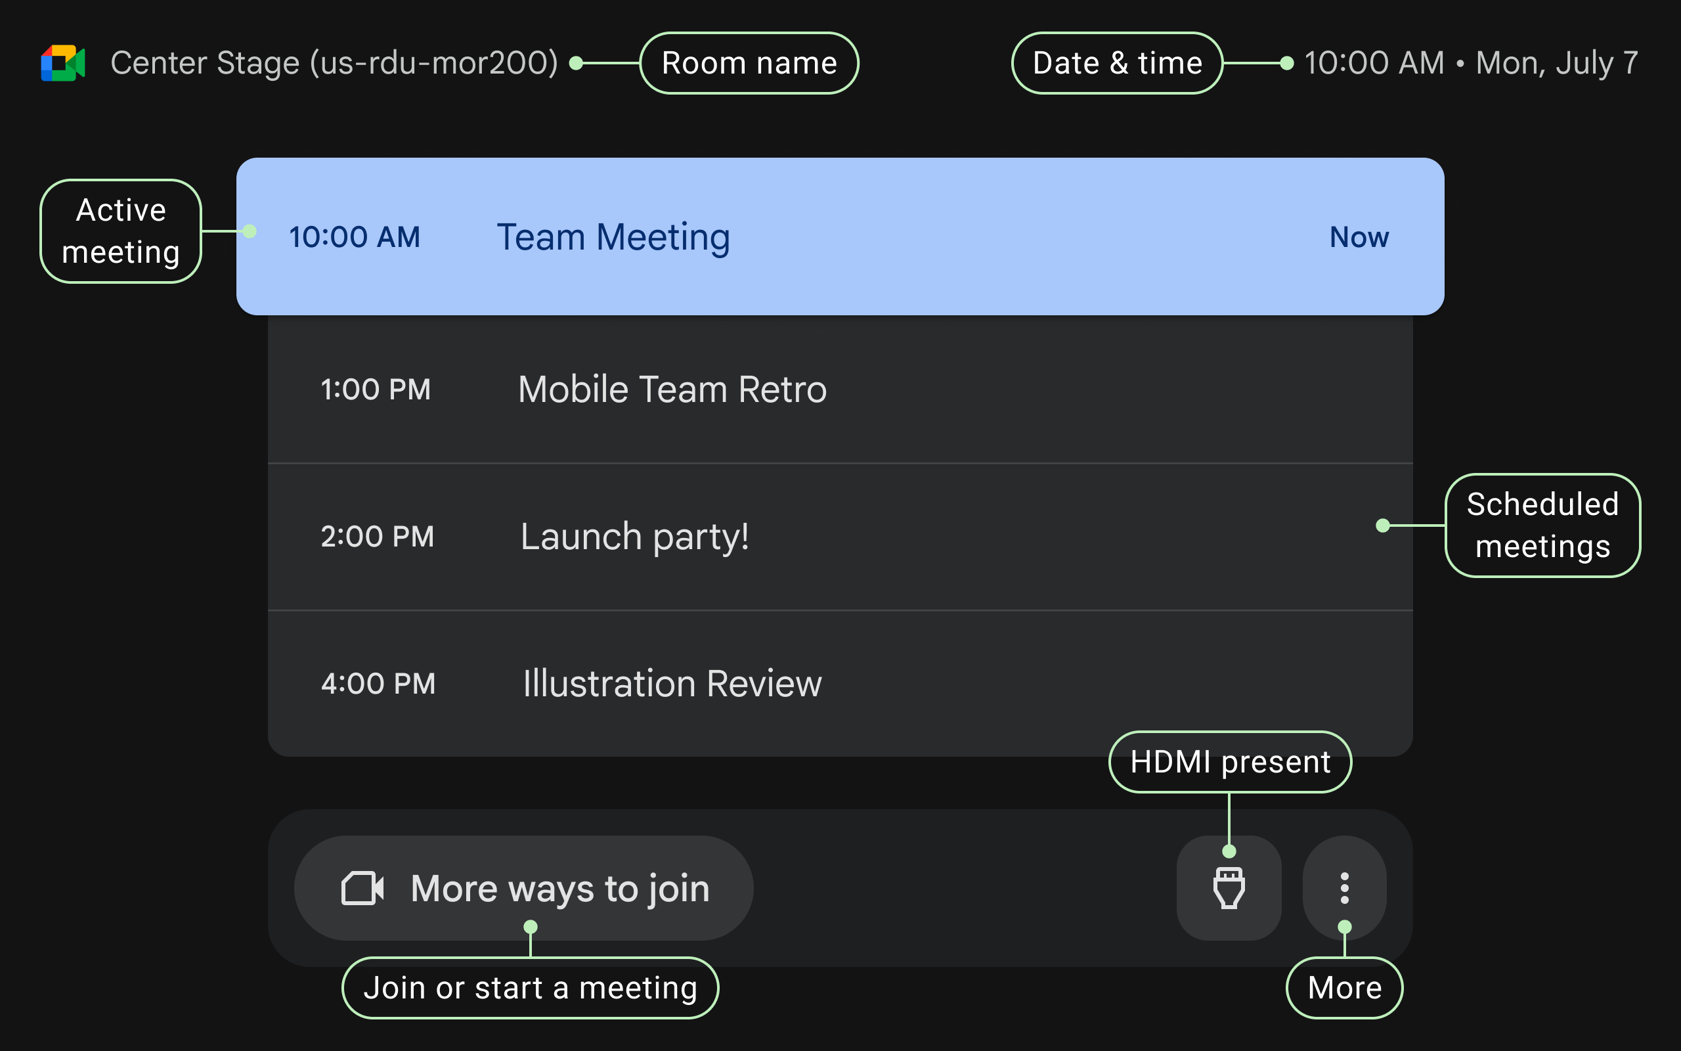Screen dimensions: 1681x1051
Task: Click the More callout label at bottom right
Action: pyautogui.click(x=1344, y=988)
